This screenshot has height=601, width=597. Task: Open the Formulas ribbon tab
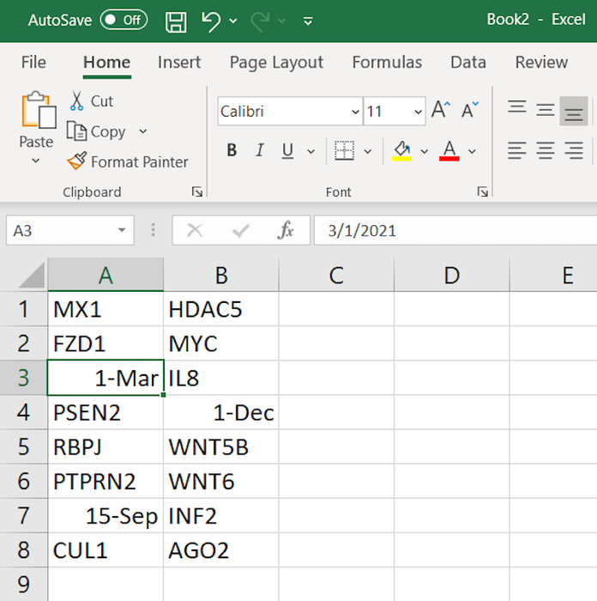387,63
